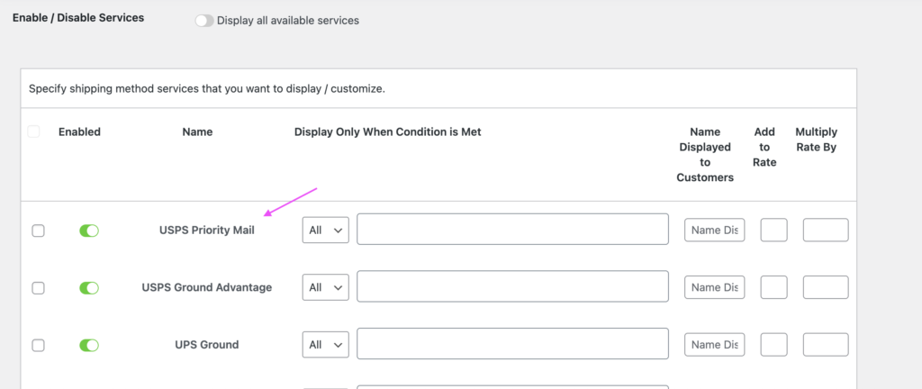Click condition text field for USPS Ground Advantage
922x389 pixels.
[512, 287]
